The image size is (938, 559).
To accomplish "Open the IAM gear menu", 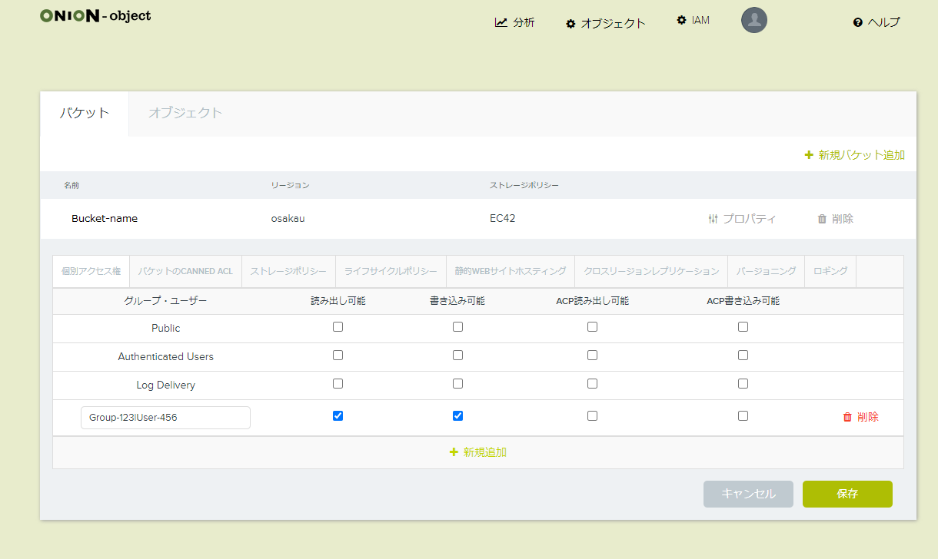I will tap(681, 20).
